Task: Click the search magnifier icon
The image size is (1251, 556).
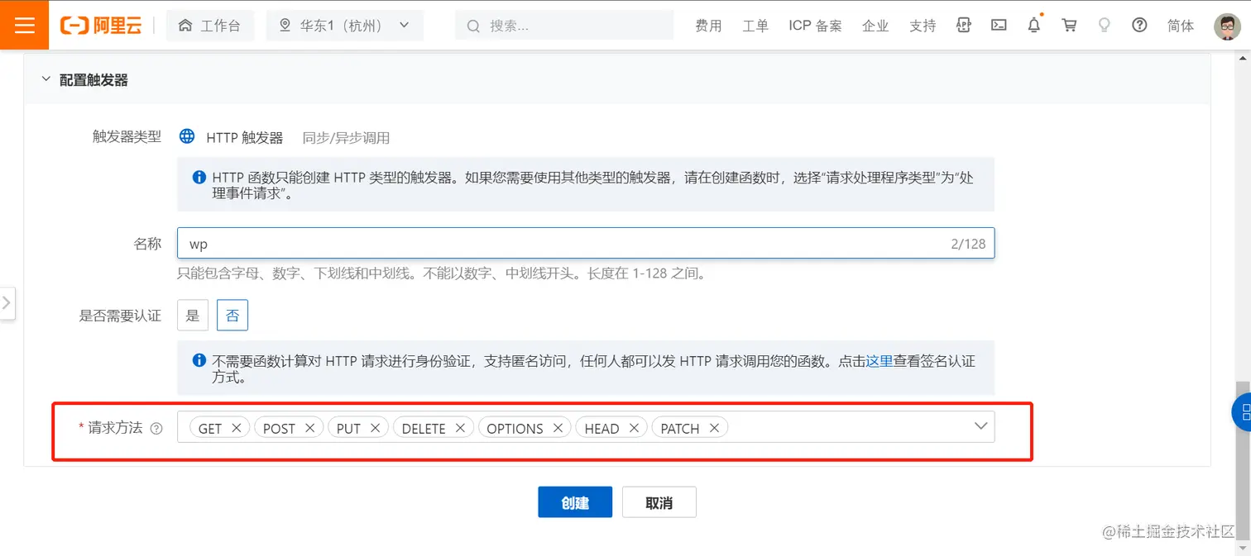Action: click(473, 26)
